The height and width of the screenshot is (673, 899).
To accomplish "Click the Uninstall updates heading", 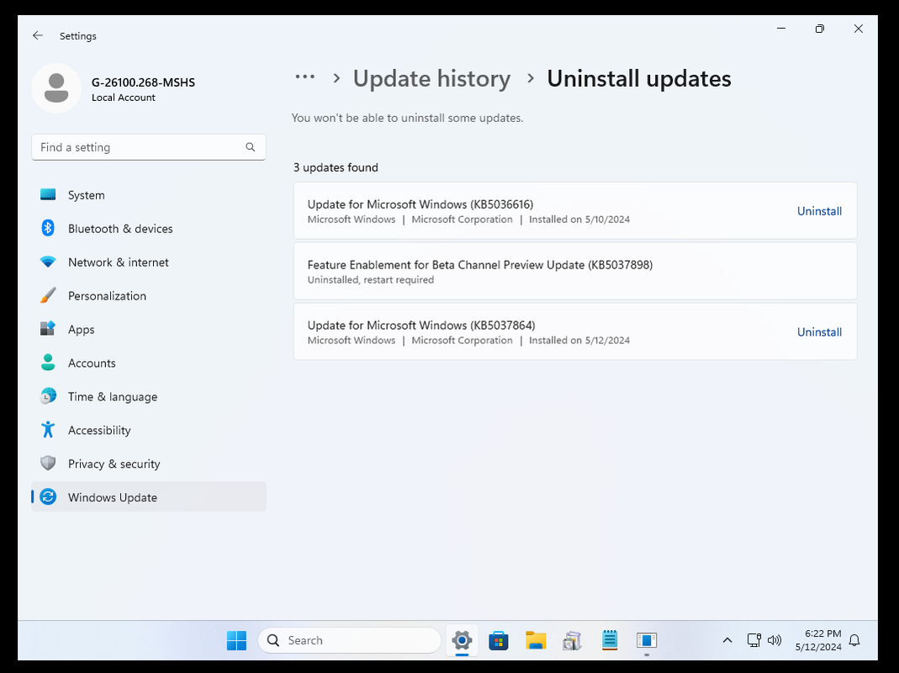I will tap(638, 78).
